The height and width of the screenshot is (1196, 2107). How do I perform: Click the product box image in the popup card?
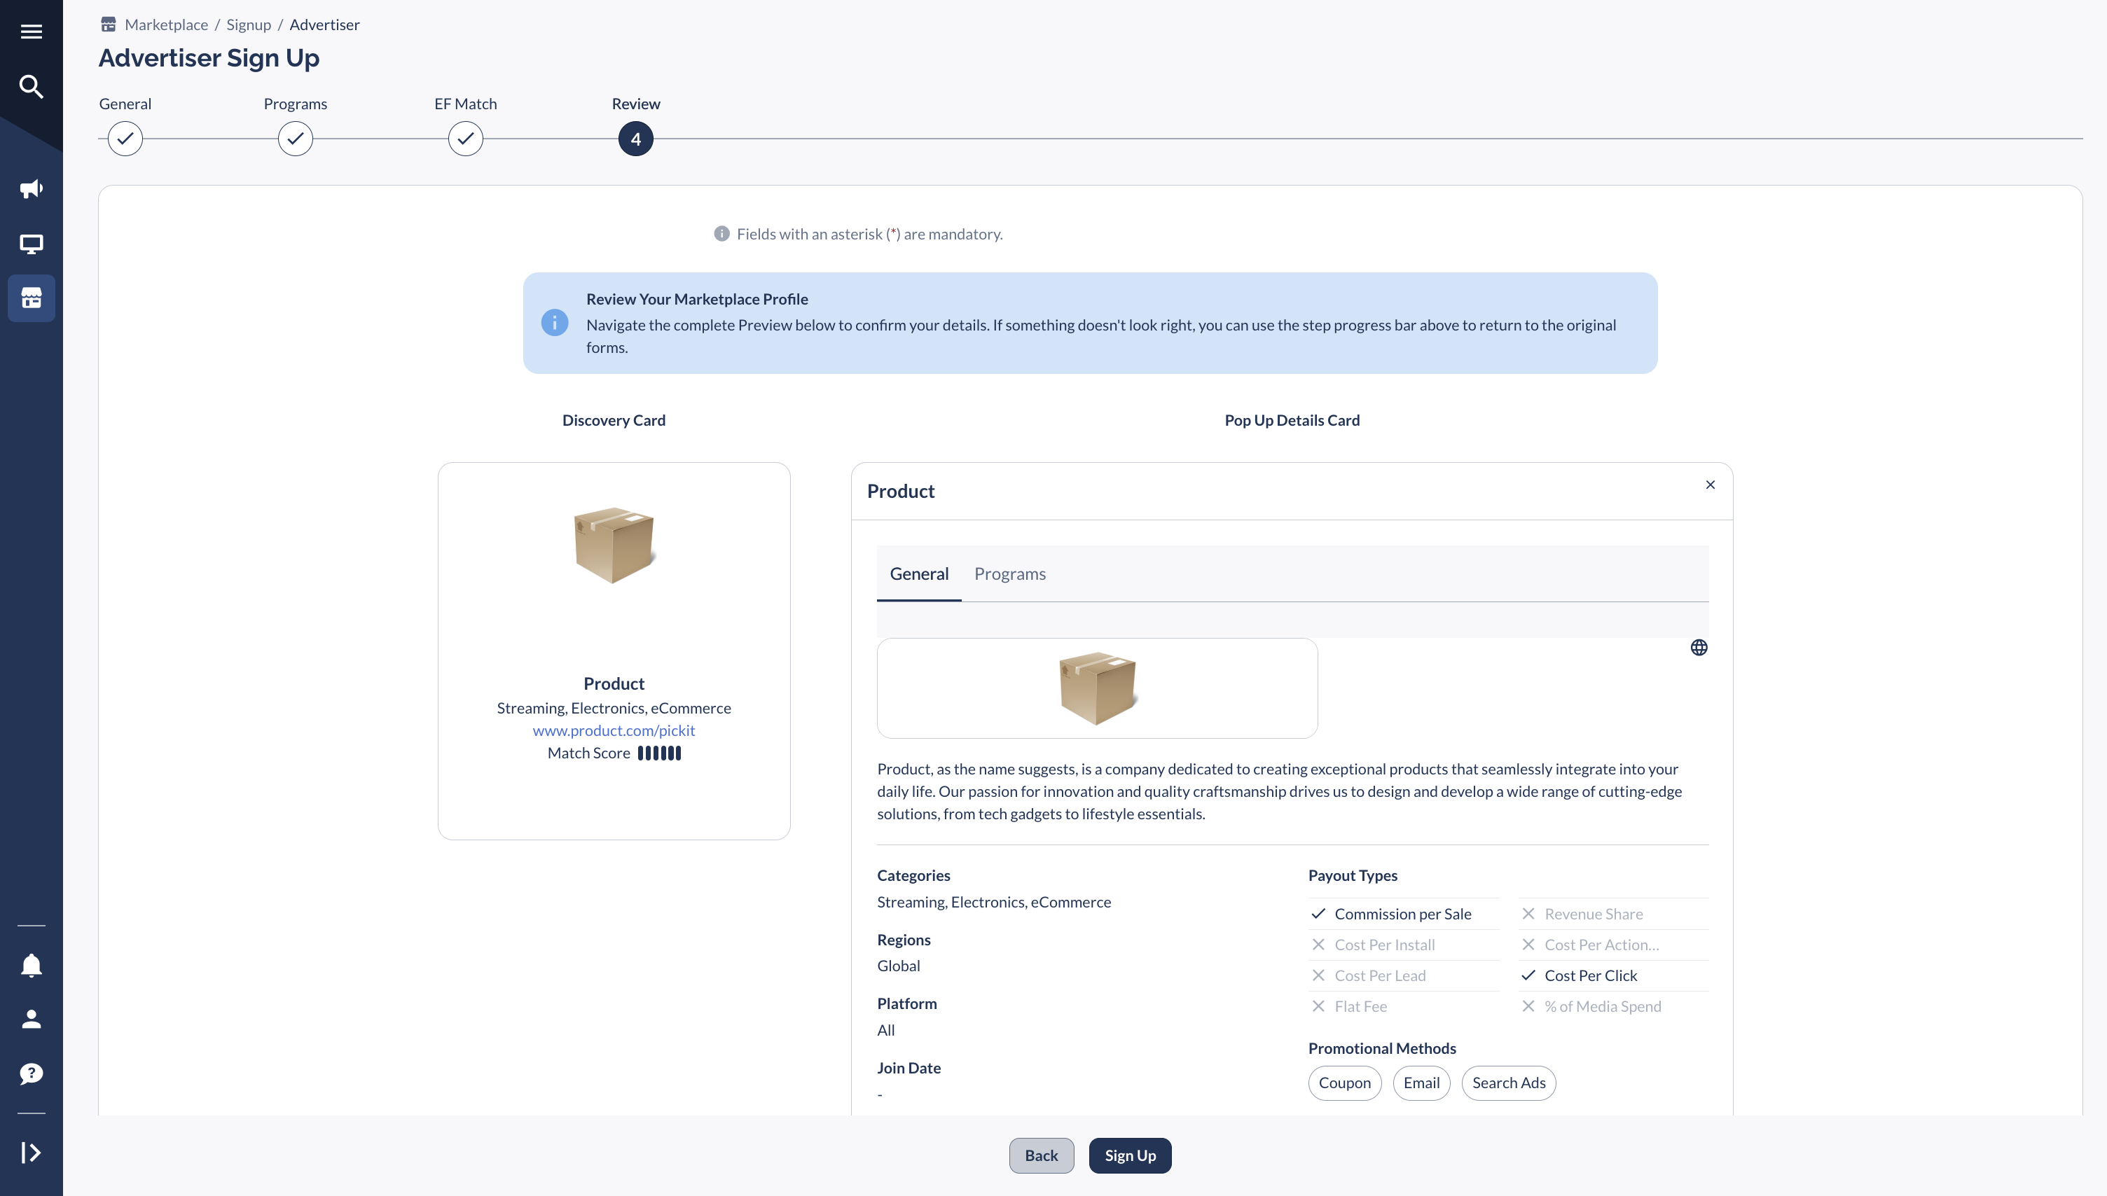pos(1098,688)
